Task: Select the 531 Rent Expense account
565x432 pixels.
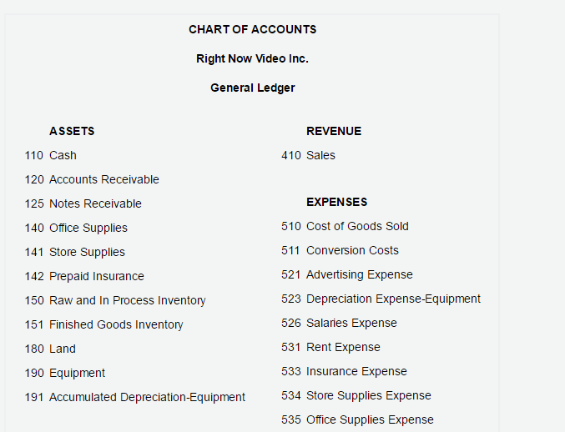Action: coord(330,347)
